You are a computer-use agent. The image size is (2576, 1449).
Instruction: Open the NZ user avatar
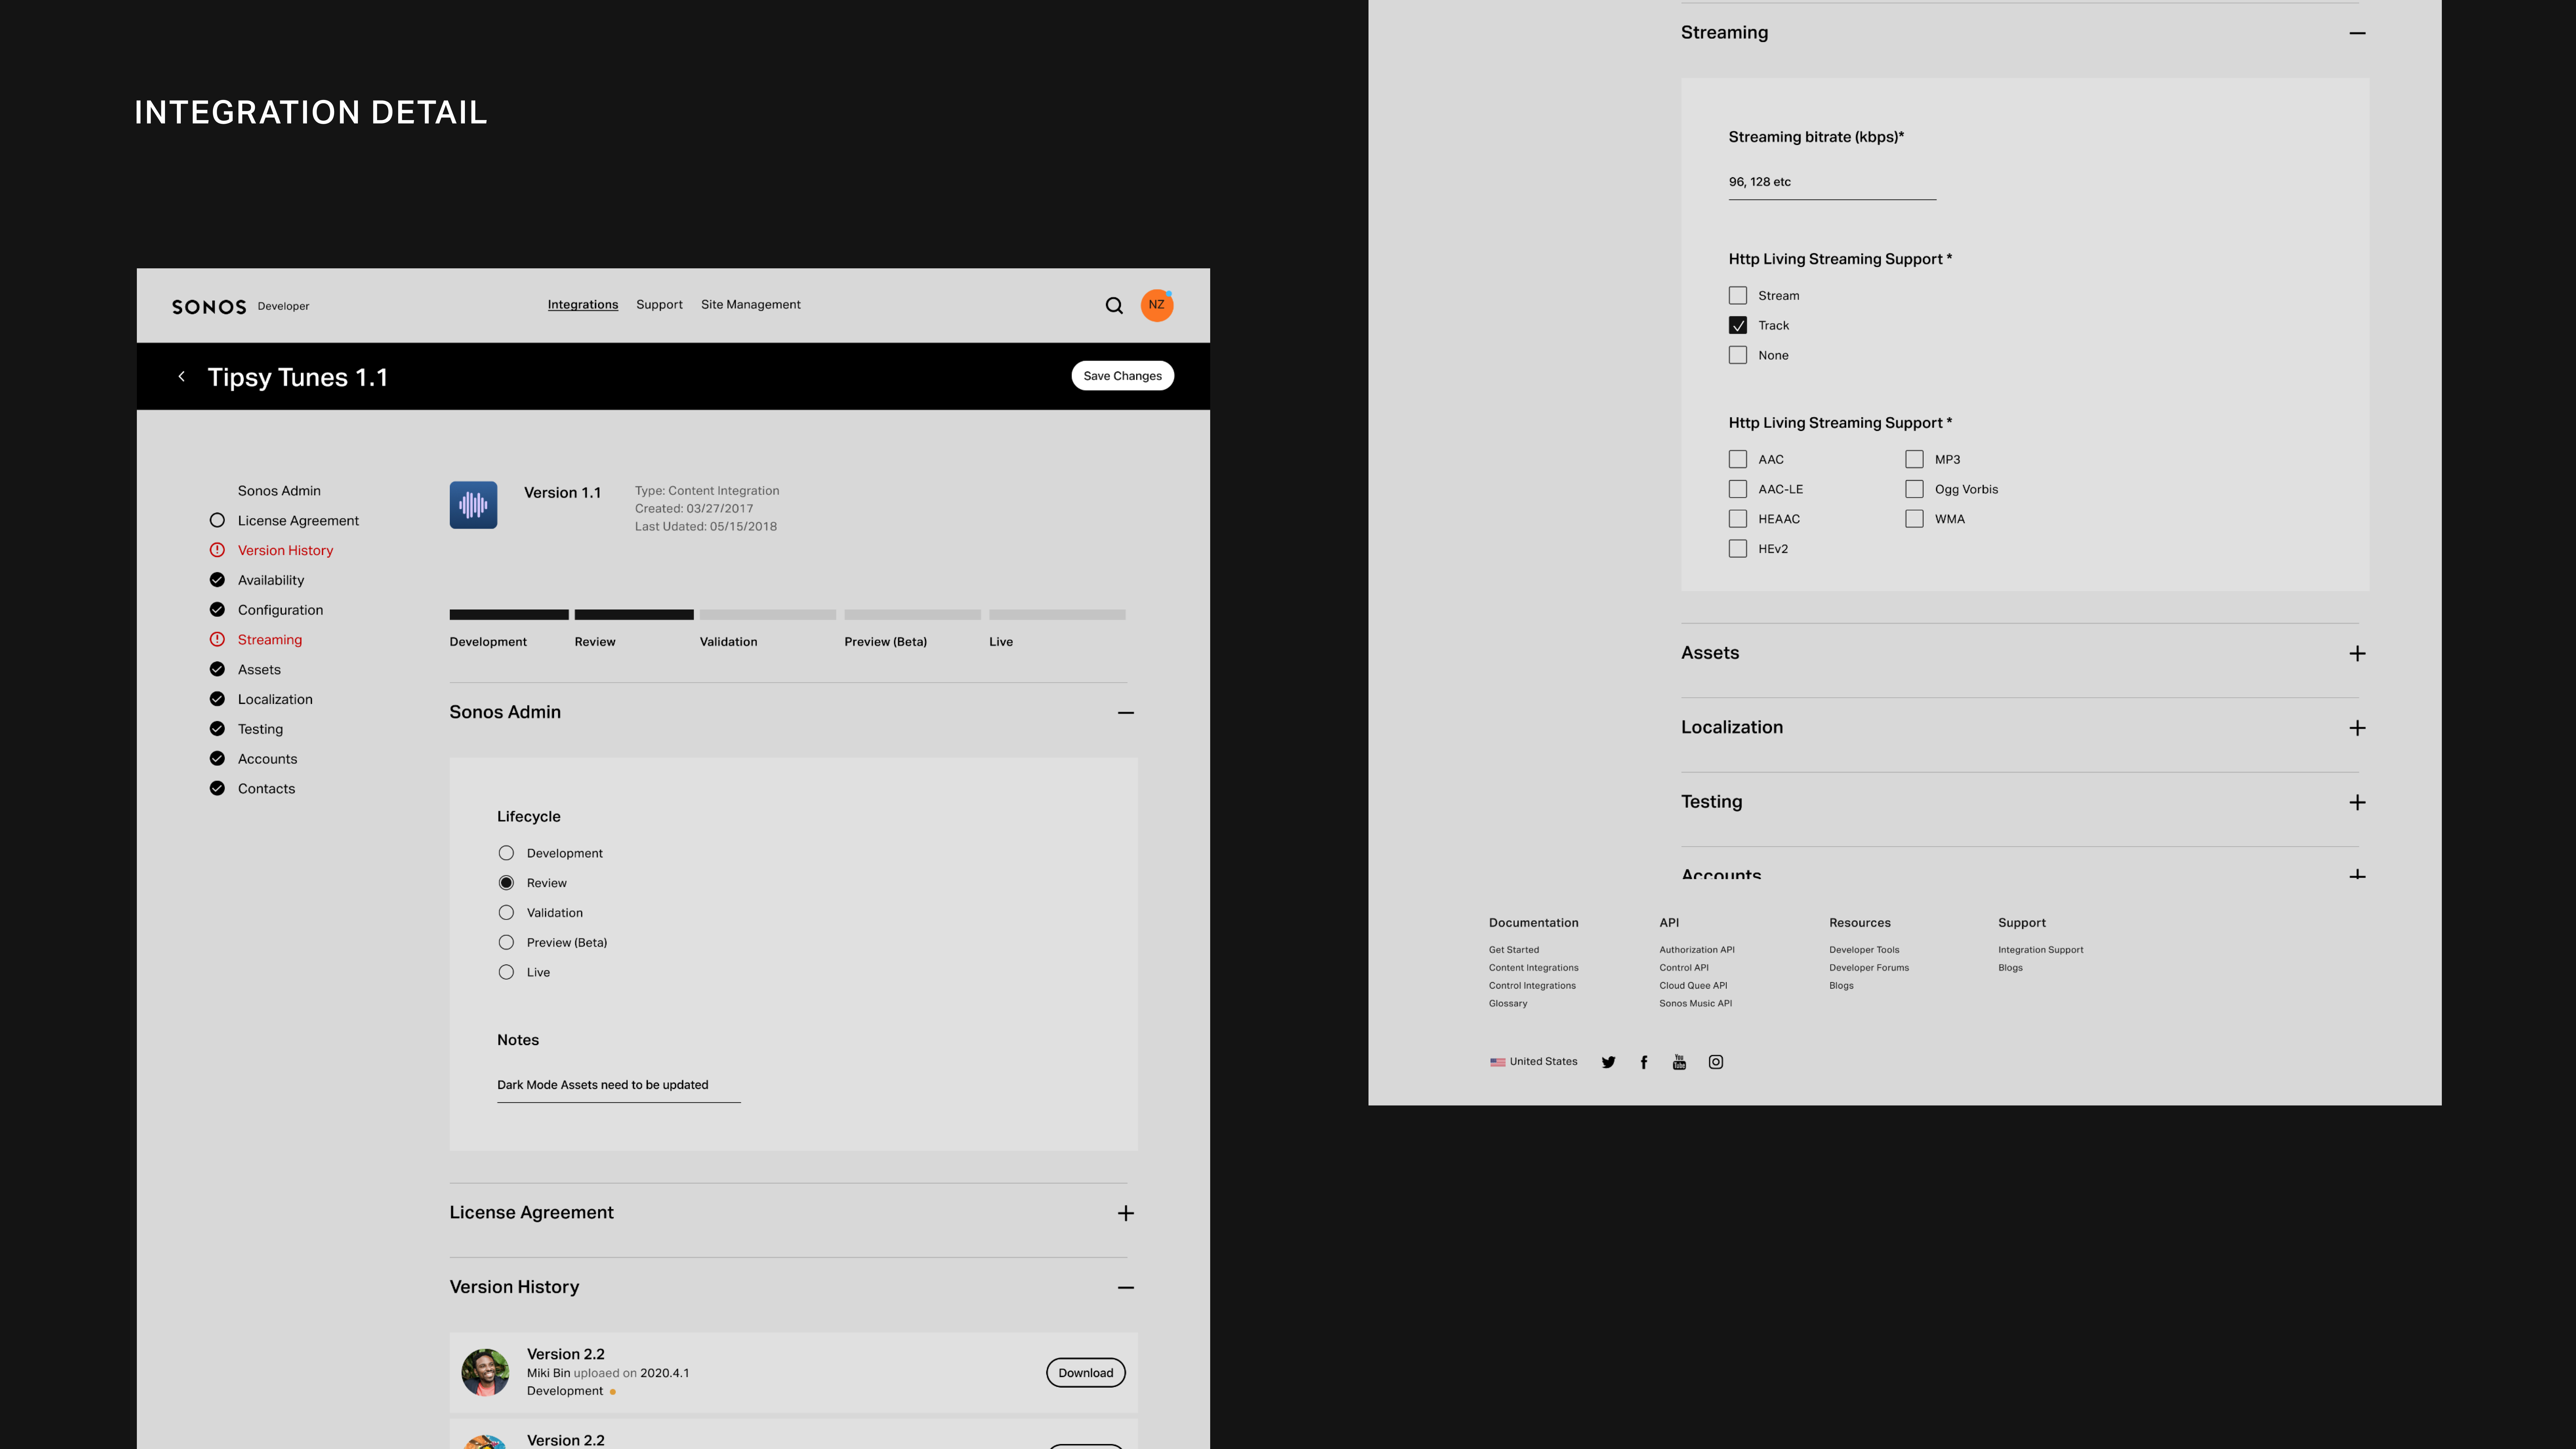(1156, 305)
